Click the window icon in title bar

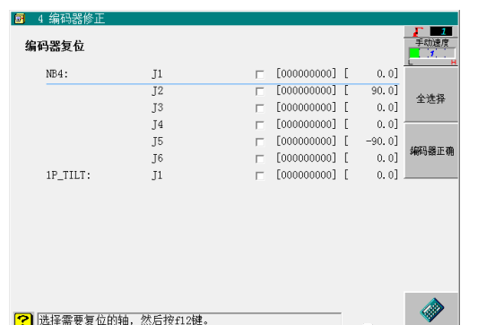pos(20,19)
